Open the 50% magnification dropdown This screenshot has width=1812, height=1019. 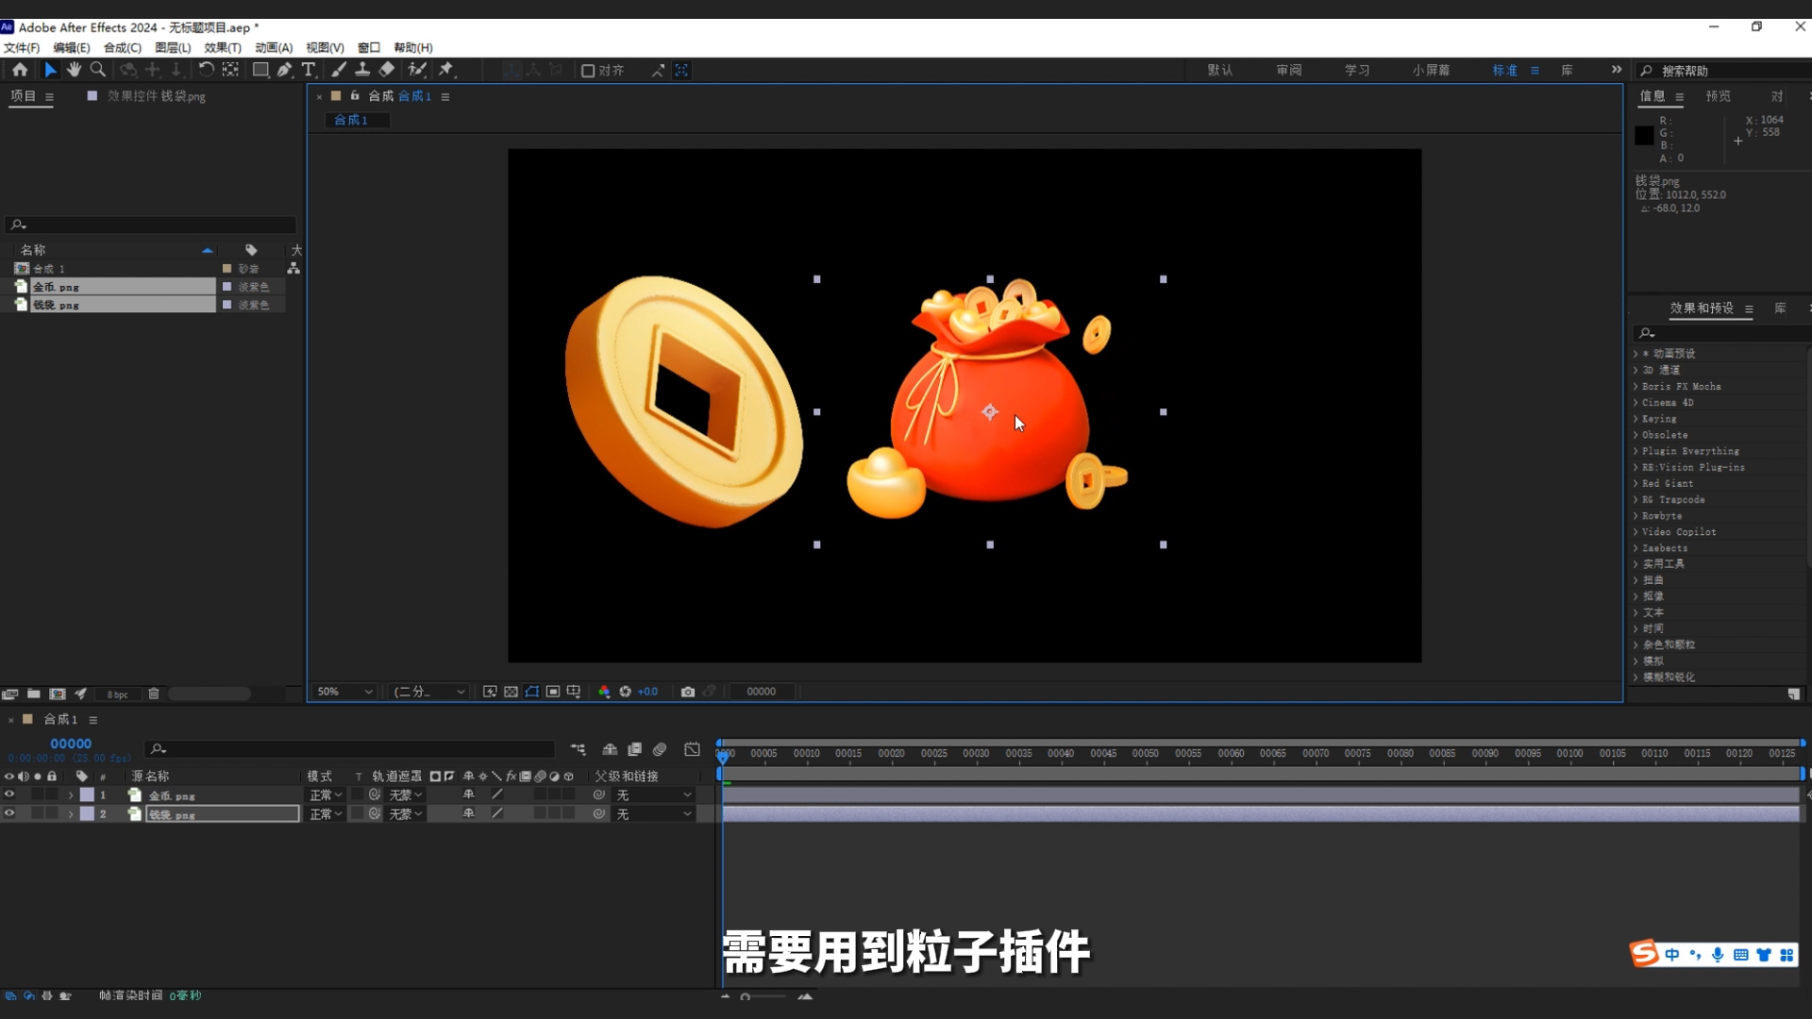(x=343, y=692)
